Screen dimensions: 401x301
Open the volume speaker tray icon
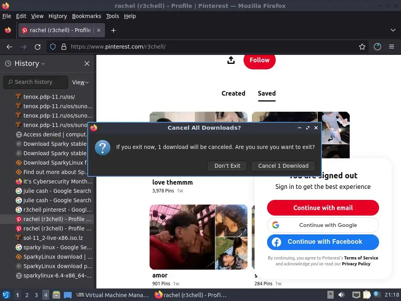[x=341, y=295]
